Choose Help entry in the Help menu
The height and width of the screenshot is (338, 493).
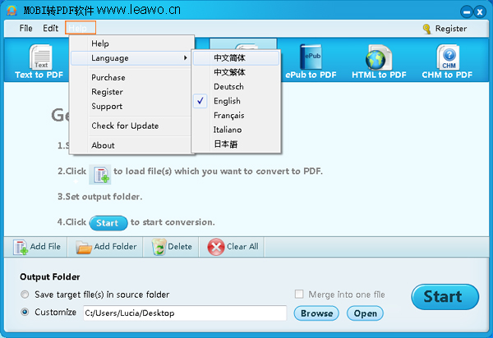(100, 43)
